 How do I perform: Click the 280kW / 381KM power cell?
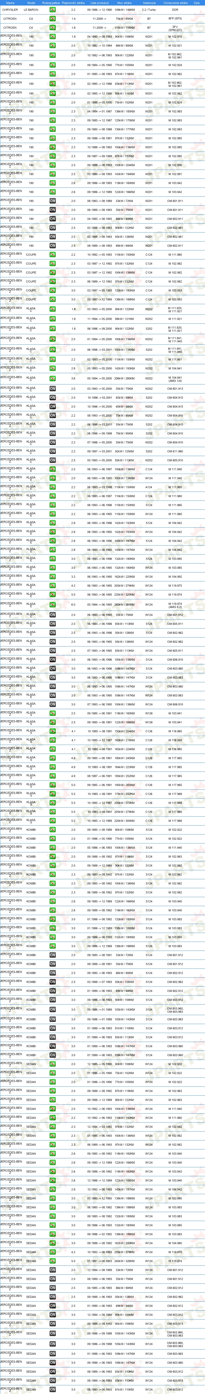(124, 605)
